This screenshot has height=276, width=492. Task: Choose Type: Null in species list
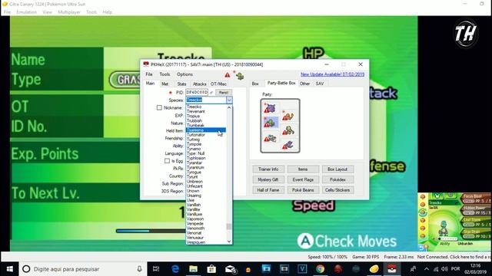pos(195,153)
